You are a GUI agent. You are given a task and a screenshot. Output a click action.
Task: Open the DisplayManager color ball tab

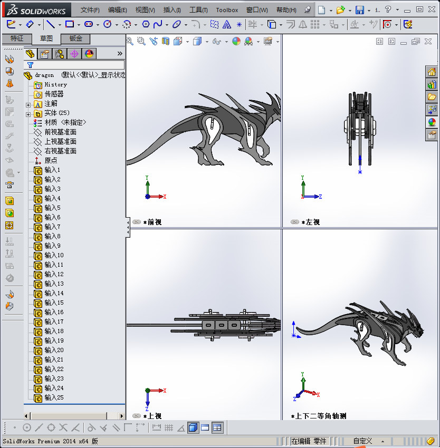point(89,53)
